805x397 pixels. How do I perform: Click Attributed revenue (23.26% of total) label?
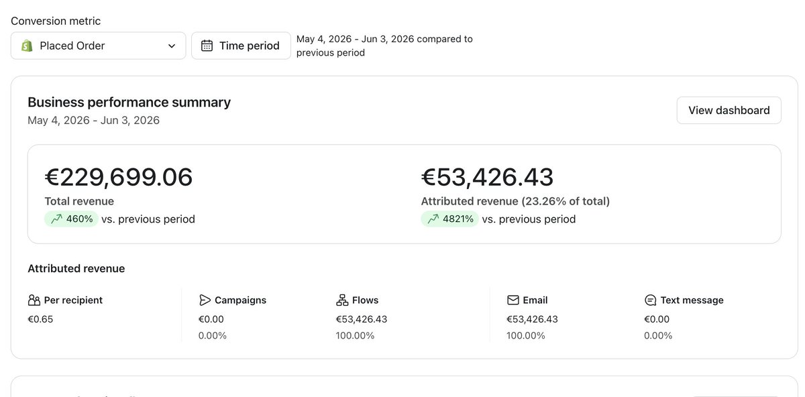pyautogui.click(x=515, y=201)
